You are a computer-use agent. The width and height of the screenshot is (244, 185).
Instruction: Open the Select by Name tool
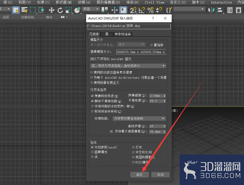coord(24,10)
